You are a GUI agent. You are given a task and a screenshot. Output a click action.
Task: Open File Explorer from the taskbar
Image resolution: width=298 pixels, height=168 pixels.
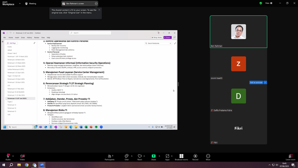[x=19, y=165]
